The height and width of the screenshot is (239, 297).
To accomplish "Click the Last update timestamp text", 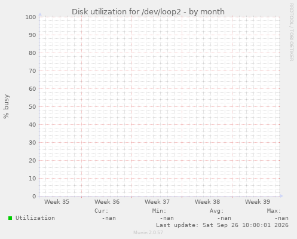I will (222, 225).
